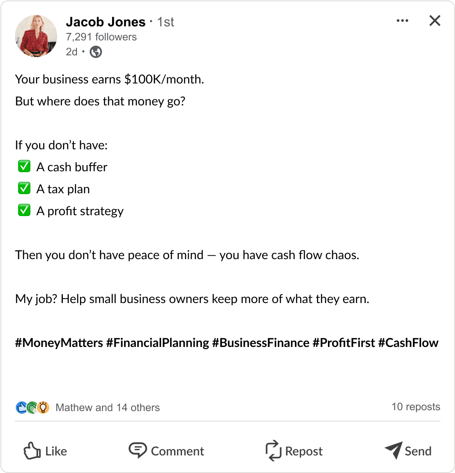Click the lightbulb reaction icon
Image resolution: width=455 pixels, height=473 pixels.
(43, 407)
